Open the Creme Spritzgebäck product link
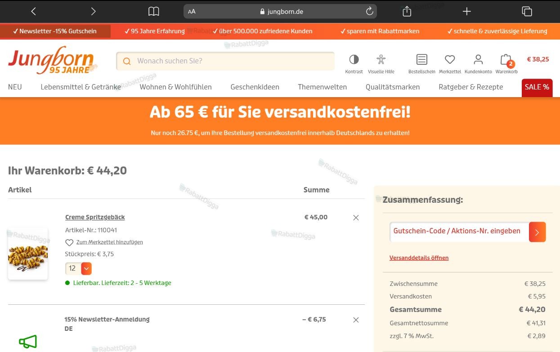Viewport: 560px width, 352px height. click(x=95, y=217)
